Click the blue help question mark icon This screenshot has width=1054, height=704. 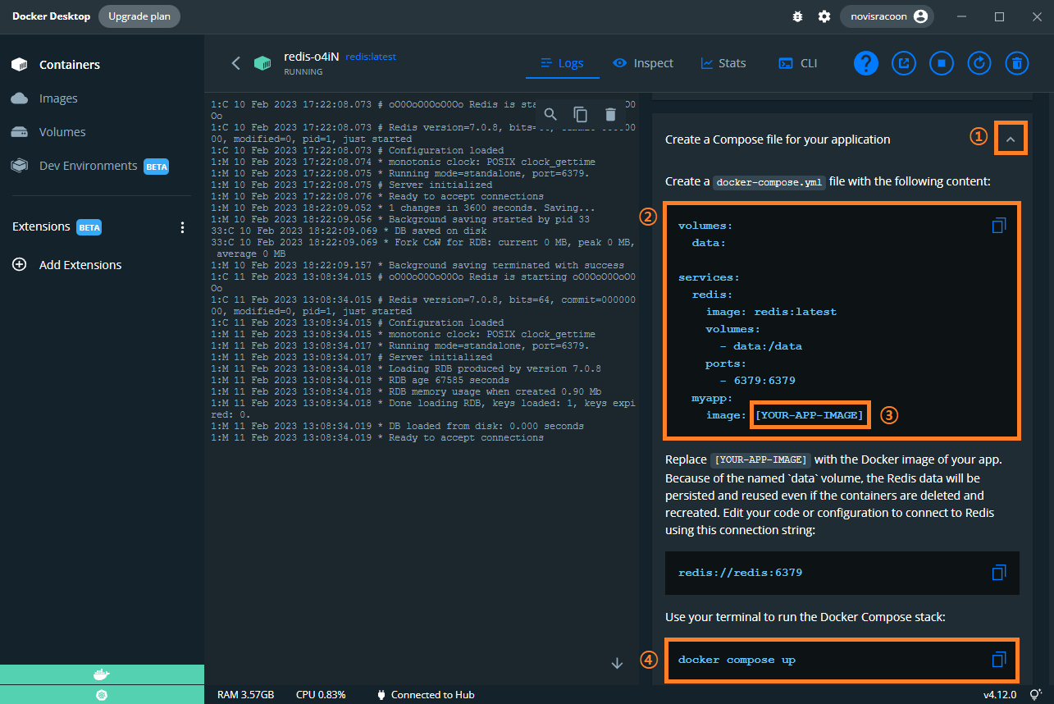pyautogui.click(x=866, y=63)
